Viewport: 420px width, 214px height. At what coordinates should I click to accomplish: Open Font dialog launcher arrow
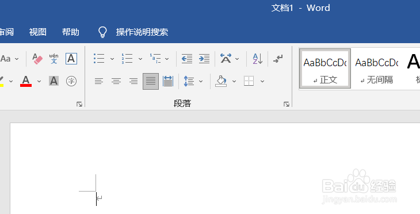[79, 104]
